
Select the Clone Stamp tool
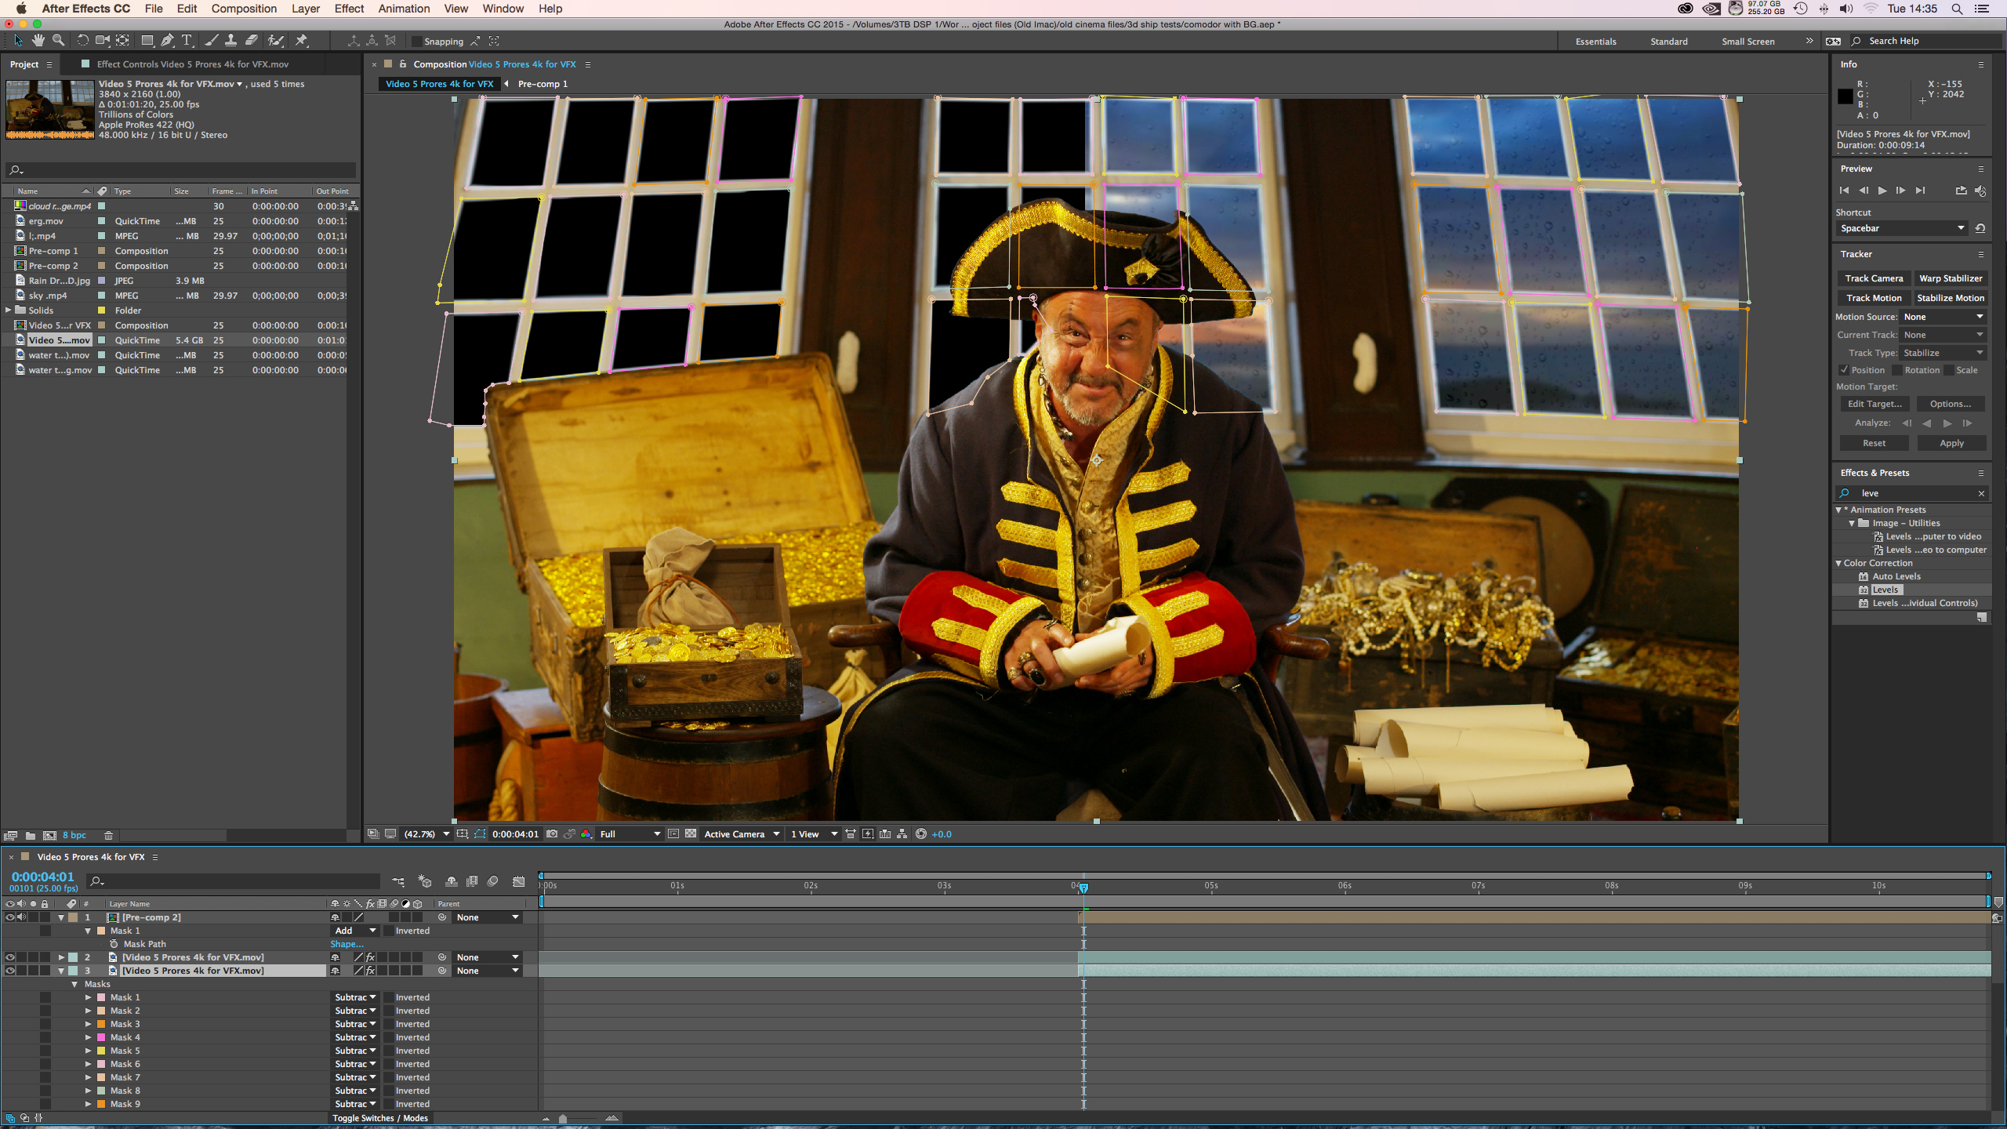pyautogui.click(x=230, y=41)
